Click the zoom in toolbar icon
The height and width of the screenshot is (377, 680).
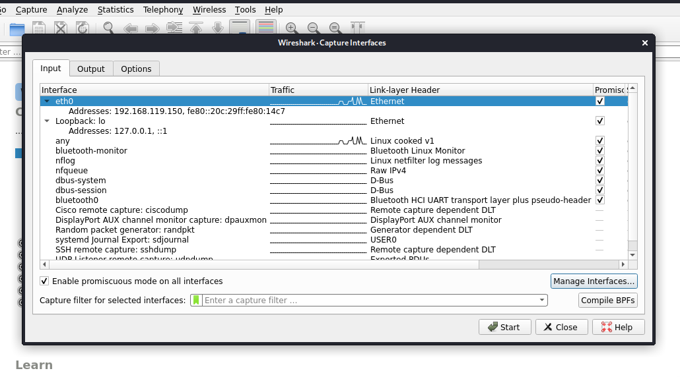[x=292, y=28]
